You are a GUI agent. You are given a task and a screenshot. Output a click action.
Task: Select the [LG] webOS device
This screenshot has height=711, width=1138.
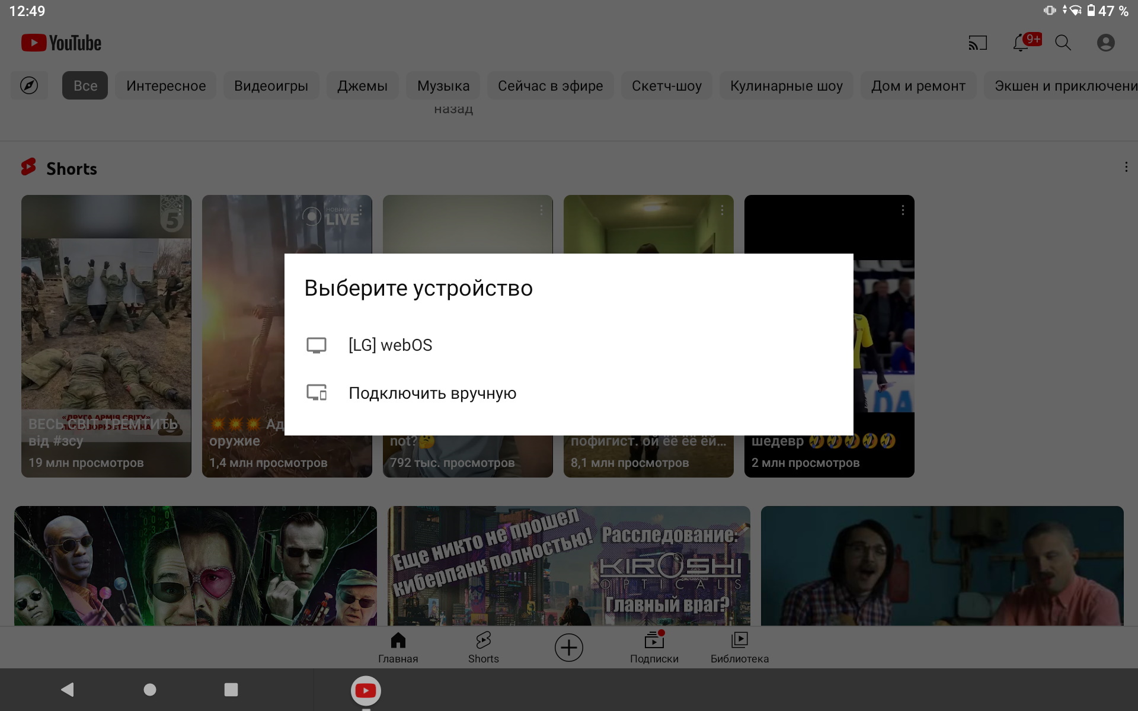[390, 345]
